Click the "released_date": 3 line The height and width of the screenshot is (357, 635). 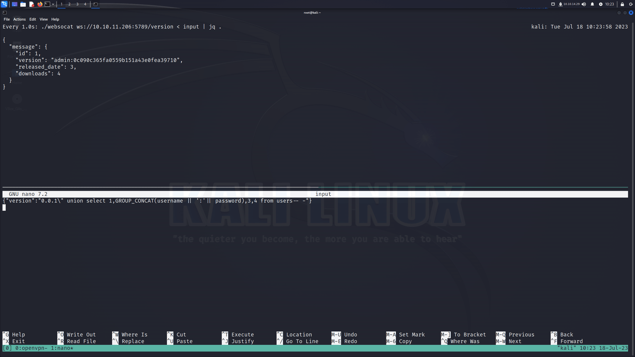point(46,67)
